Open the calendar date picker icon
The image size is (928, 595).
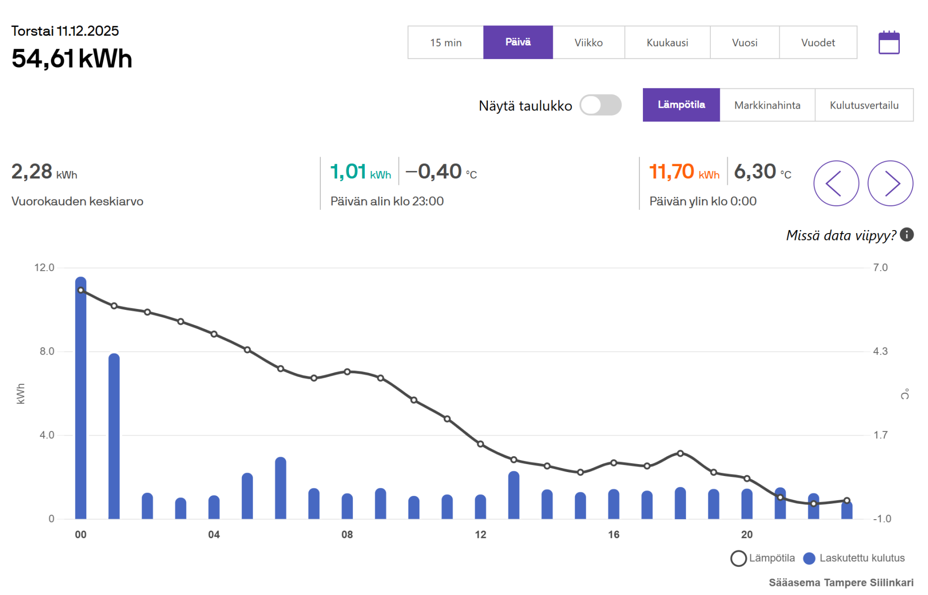coord(889,42)
